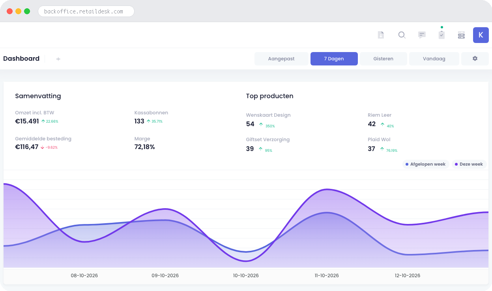
Task: Open the server stack icon
Action: [x=461, y=35]
